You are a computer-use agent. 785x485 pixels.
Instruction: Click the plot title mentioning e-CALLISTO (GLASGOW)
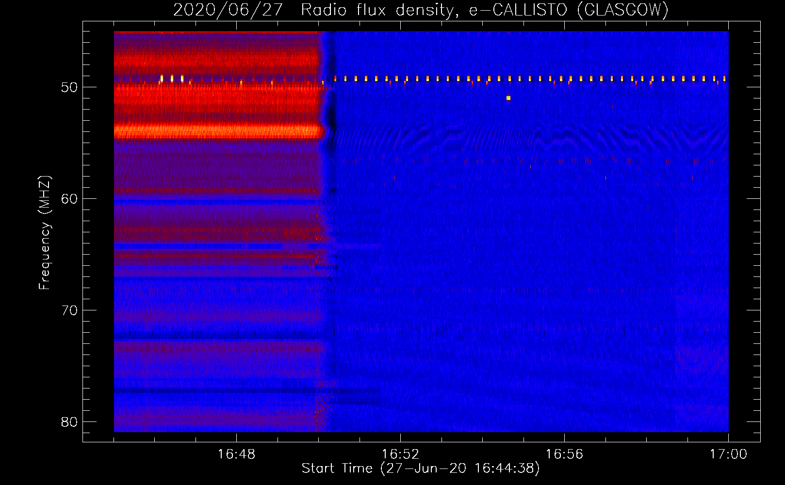[x=421, y=10]
